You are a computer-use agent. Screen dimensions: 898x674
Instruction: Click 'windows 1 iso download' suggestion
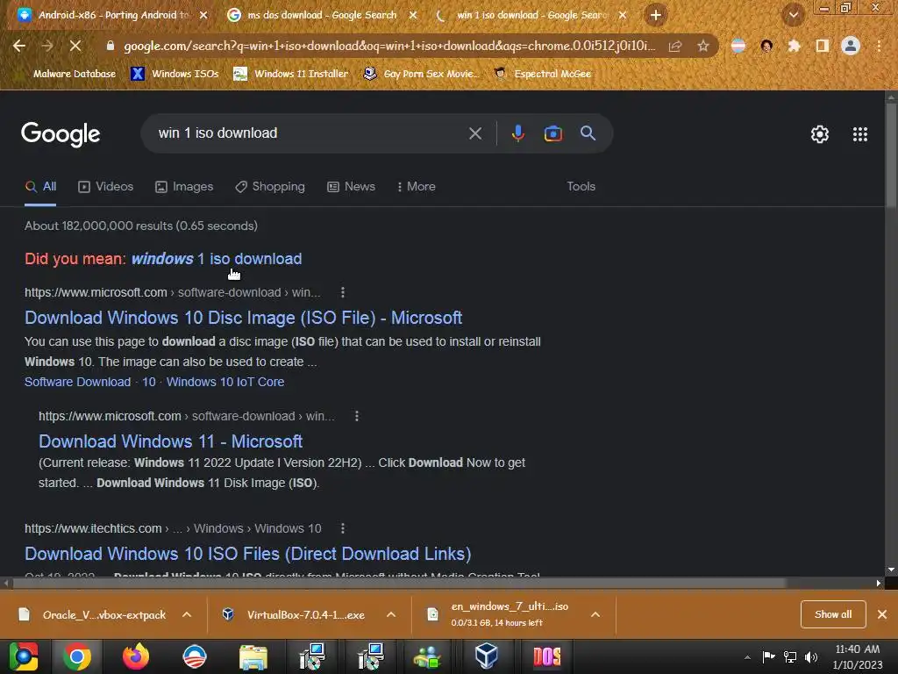(x=217, y=259)
